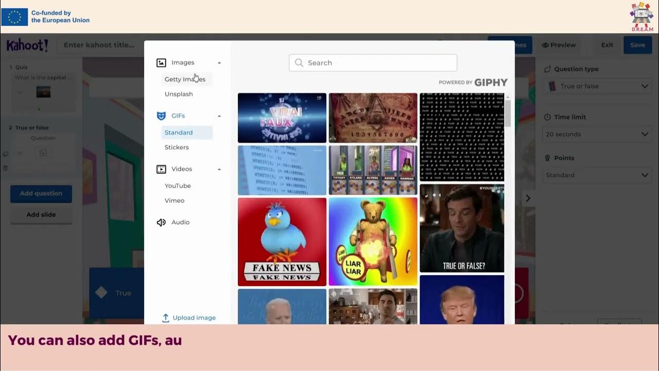
Task: Click the Kahoot! logo
Action: pos(27,45)
